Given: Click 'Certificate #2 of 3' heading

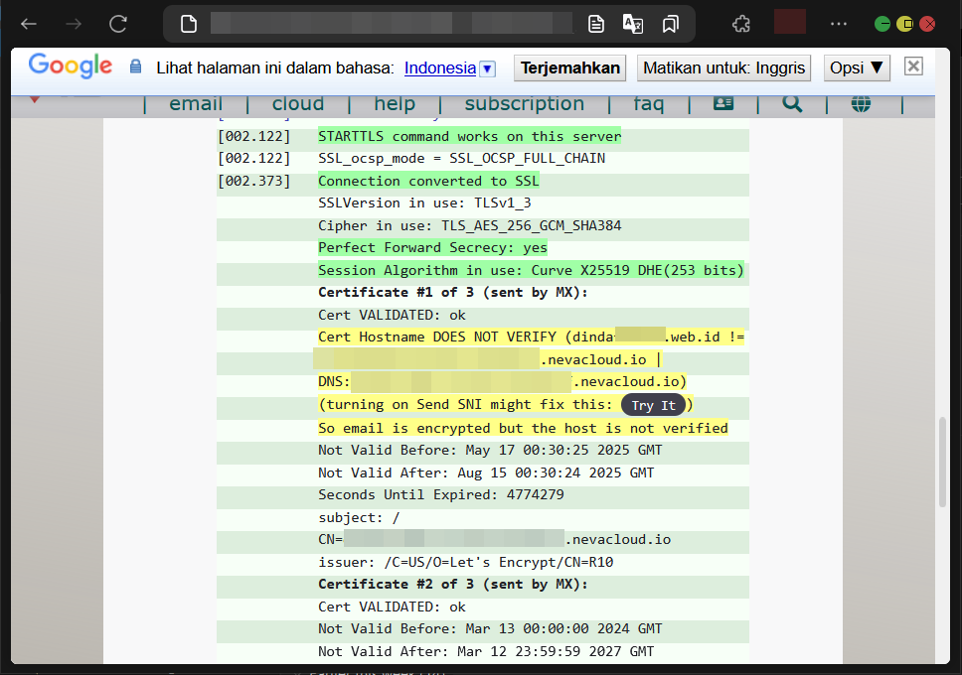Looking at the screenshot, I should (453, 585).
